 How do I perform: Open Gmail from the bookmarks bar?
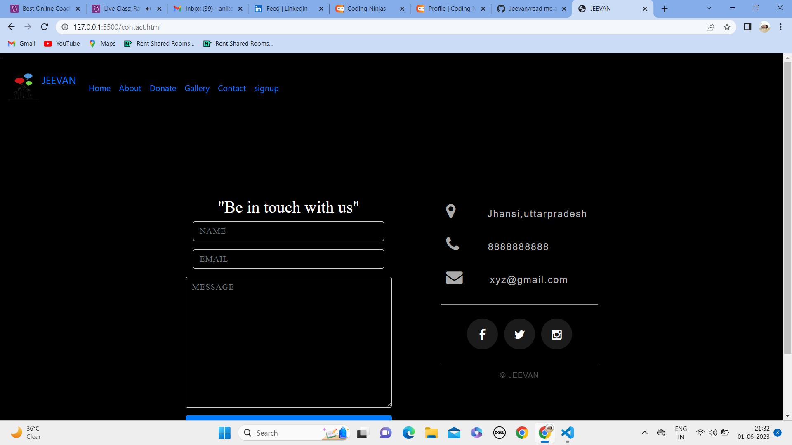[x=21, y=43]
